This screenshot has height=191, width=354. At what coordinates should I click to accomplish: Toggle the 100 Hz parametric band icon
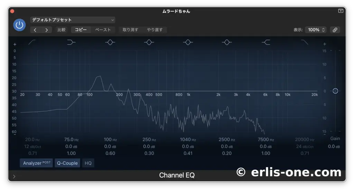click(110, 42)
